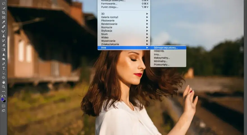Open Formowanie... filter
Screen dimensions: 247x135
pyautogui.click(x=124, y=4)
